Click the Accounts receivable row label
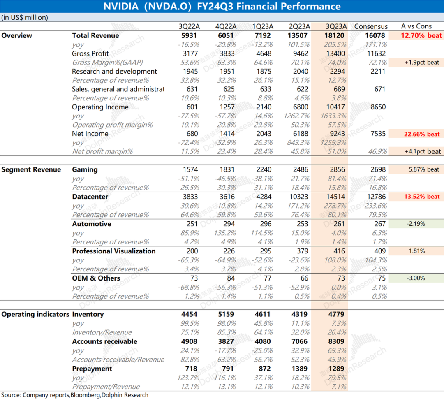The image size is (444, 399). [x=104, y=342]
